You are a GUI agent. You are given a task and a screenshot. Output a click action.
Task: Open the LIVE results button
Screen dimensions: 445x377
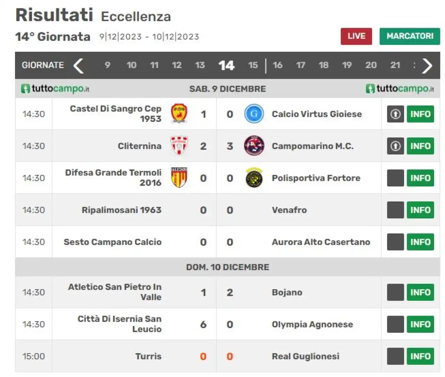coord(356,36)
